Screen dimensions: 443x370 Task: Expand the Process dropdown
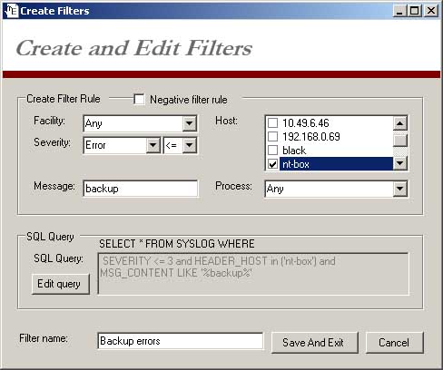[400, 189]
